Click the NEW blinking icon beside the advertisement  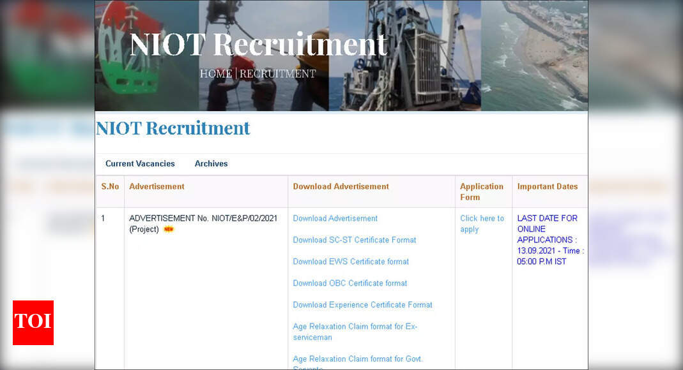pyautogui.click(x=169, y=228)
